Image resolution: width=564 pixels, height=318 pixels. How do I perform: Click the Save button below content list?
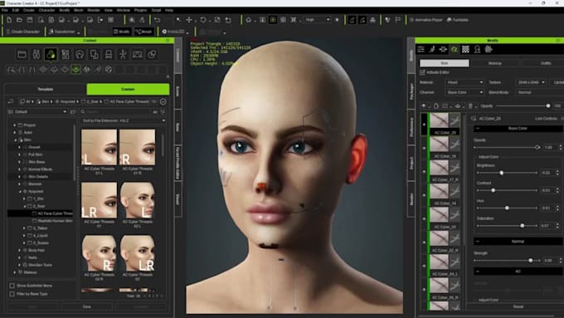pos(87,307)
